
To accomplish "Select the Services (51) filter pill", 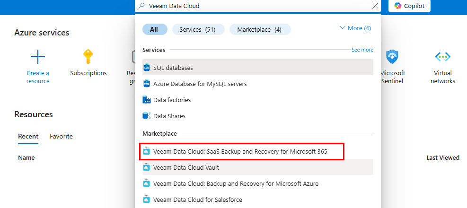I will click(x=198, y=29).
